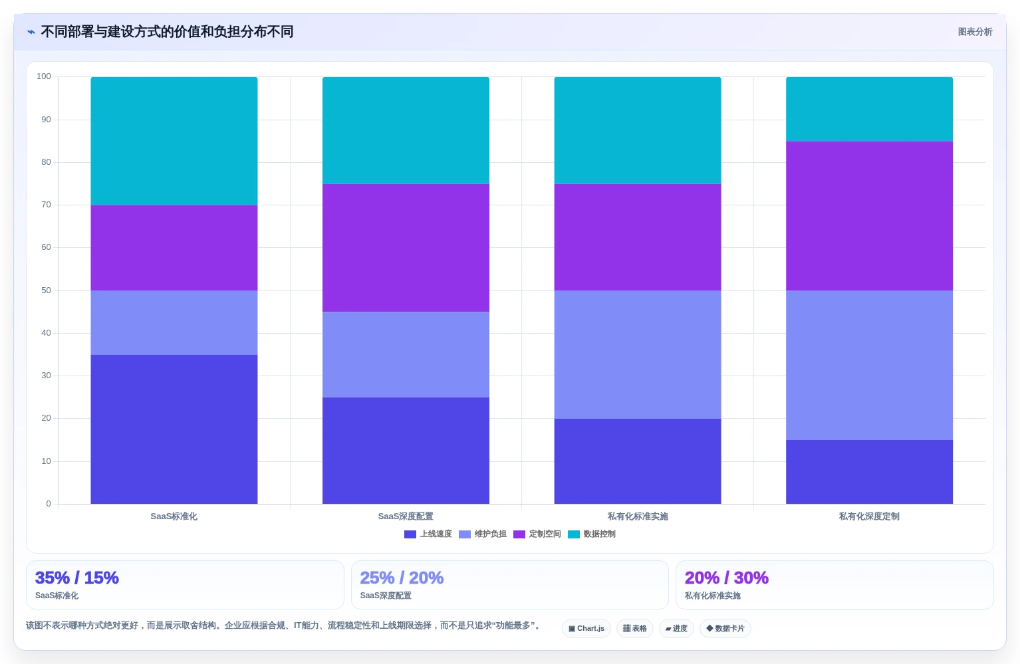This screenshot has width=1020, height=664.
Task: Toggle the 上线速度 legend item
Action: pos(428,534)
